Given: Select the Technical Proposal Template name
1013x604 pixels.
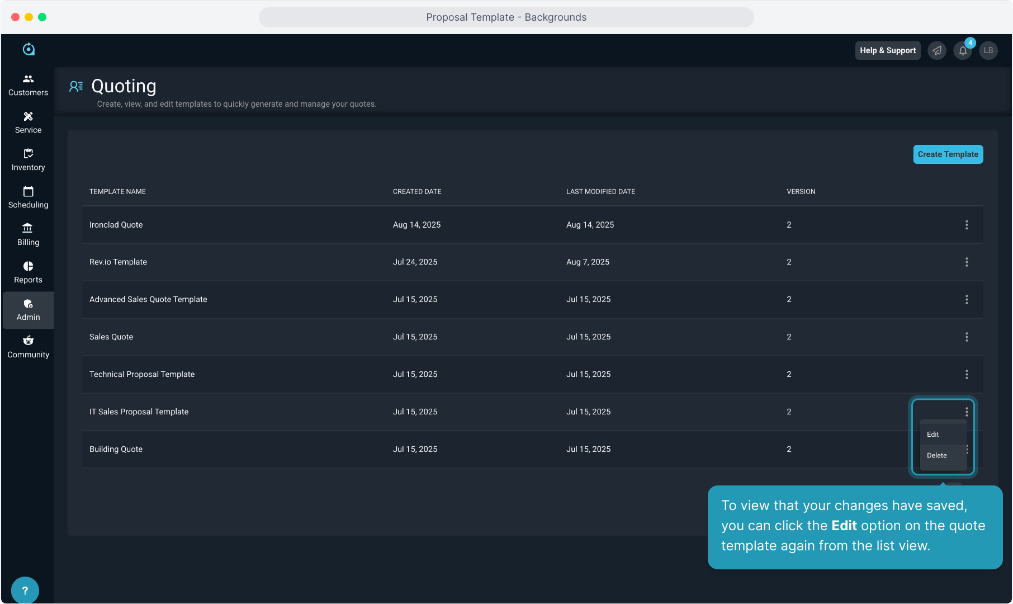Looking at the screenshot, I should click(x=142, y=375).
